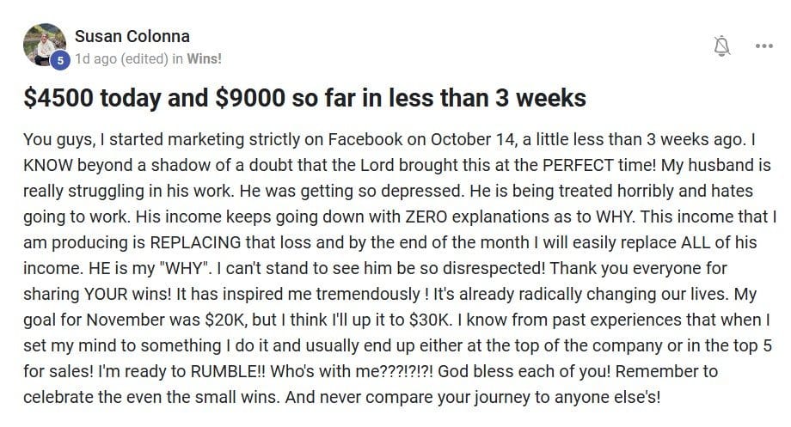
Task: Click the word "Facebook" in the post body
Action: pyautogui.click(x=365, y=139)
